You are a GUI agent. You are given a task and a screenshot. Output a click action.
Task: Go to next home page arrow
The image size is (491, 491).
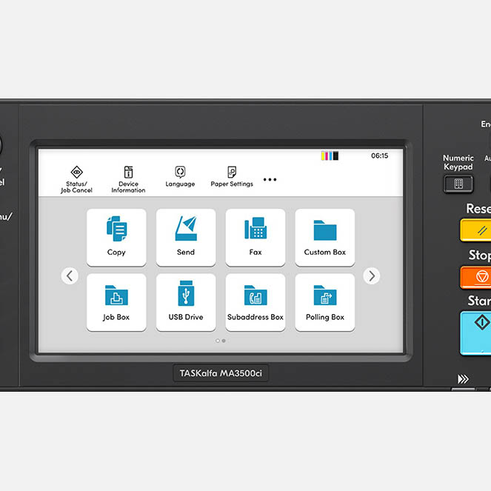(372, 276)
